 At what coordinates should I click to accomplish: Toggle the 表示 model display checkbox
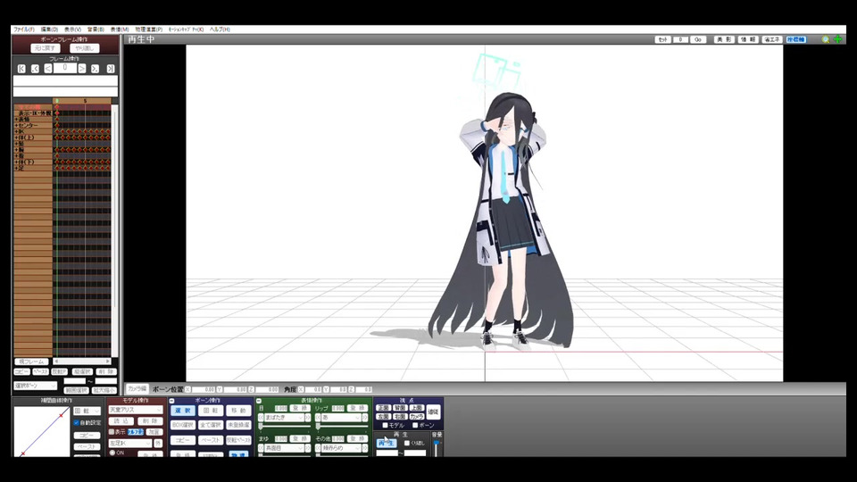click(112, 432)
